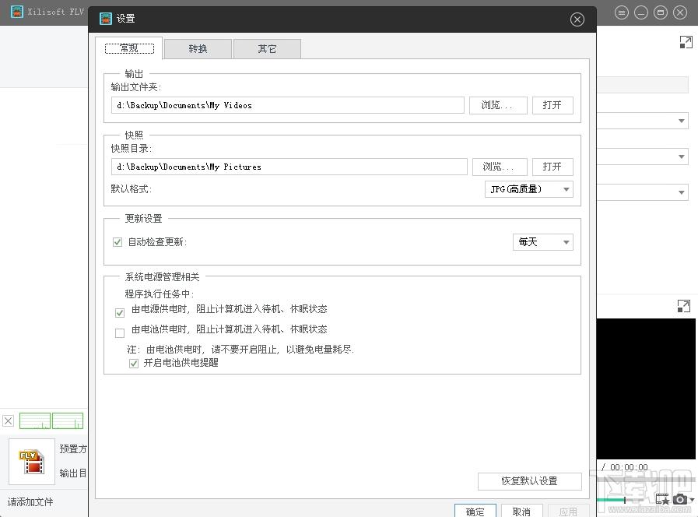Uncheck 由电源供电时 阻止待机 checkbox
Image resolution: width=698 pixels, height=517 pixels.
pos(120,313)
